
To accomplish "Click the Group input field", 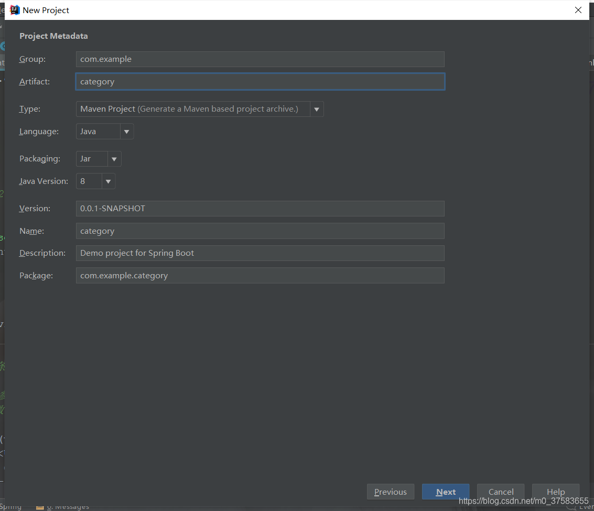I will pos(260,59).
